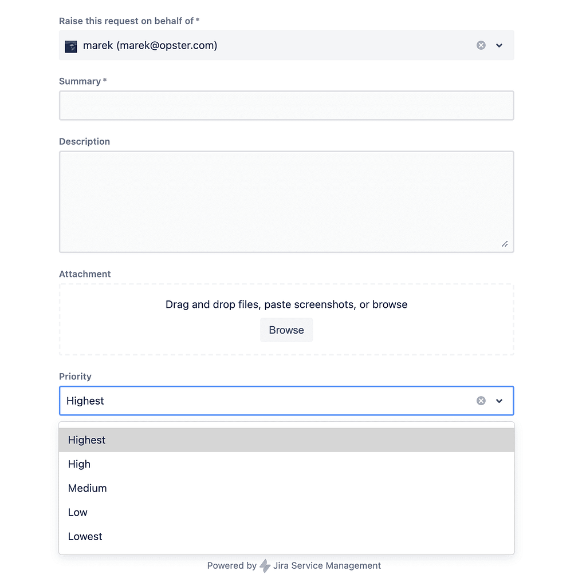Pick the Low priority option
The width and height of the screenshot is (586, 586).
286,512
